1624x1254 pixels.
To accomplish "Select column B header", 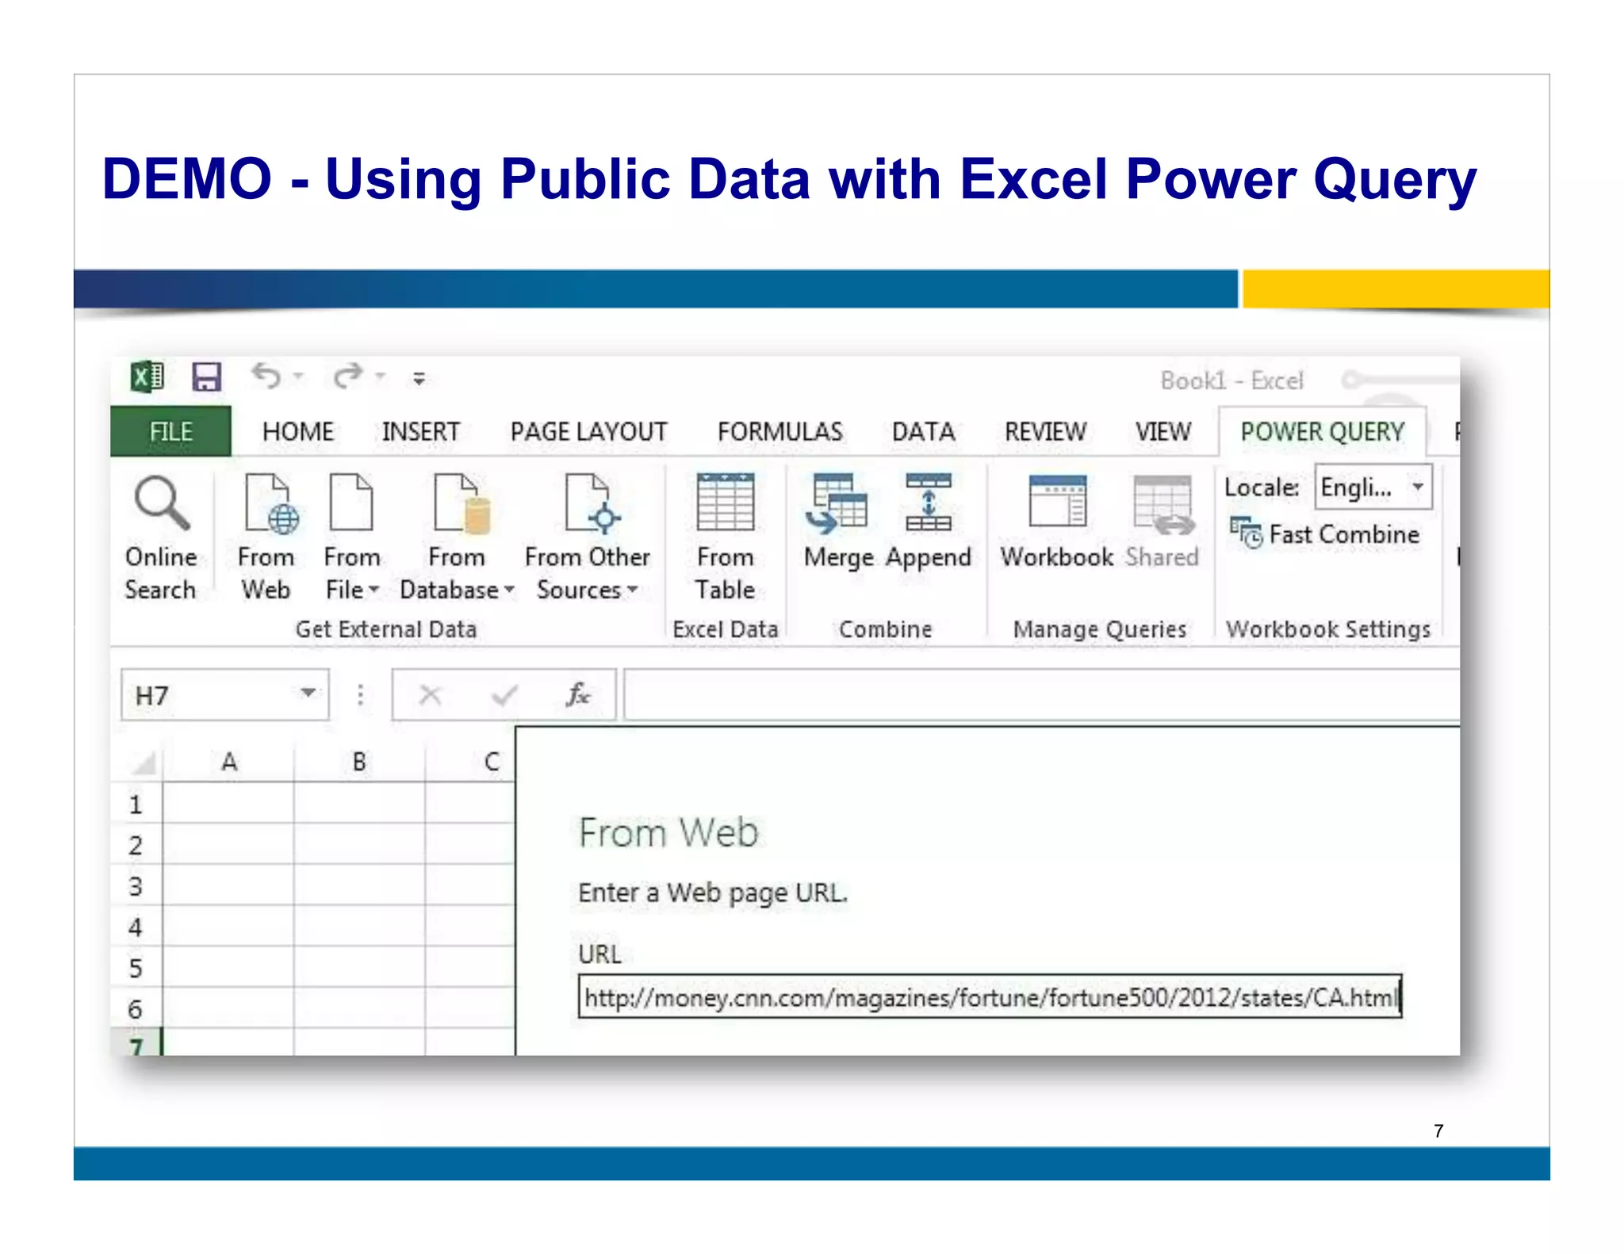I will pos(359,762).
